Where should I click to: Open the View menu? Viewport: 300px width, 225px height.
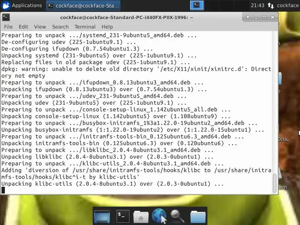pyautogui.click(x=40, y=27)
